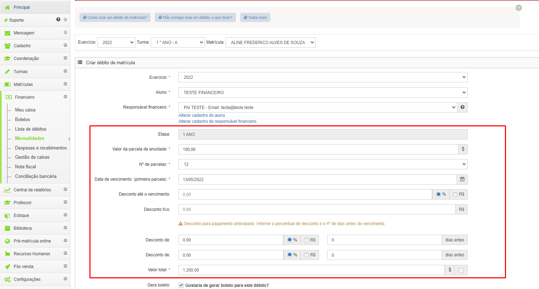
Task: Click the calendar icon beside due date
Action: point(462,179)
